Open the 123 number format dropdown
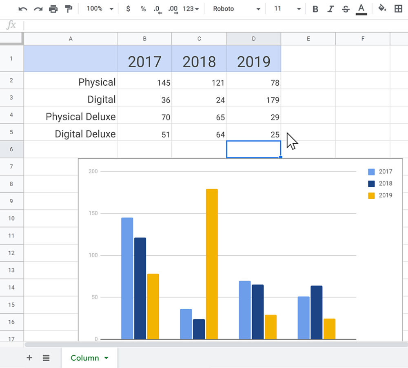This screenshot has width=408, height=368. point(191,9)
